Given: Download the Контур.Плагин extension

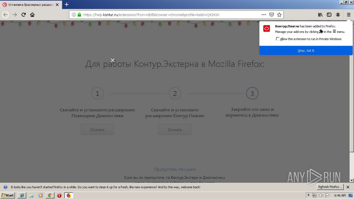Looking at the screenshot, I should point(175,130).
